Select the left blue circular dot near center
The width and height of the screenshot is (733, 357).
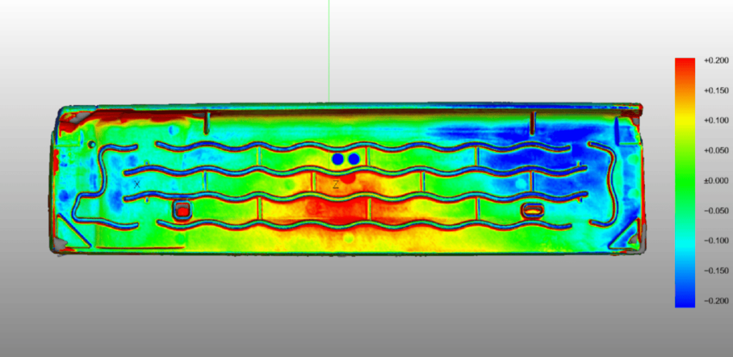pos(338,159)
